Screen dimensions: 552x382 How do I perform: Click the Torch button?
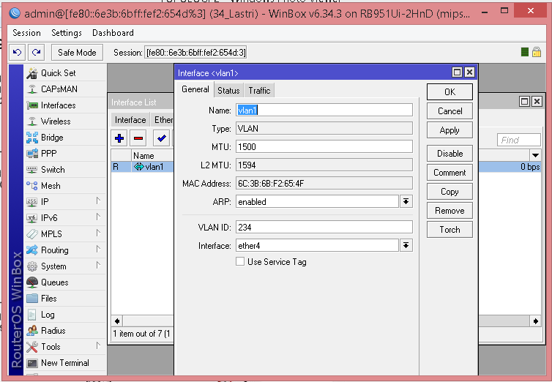pyautogui.click(x=450, y=229)
